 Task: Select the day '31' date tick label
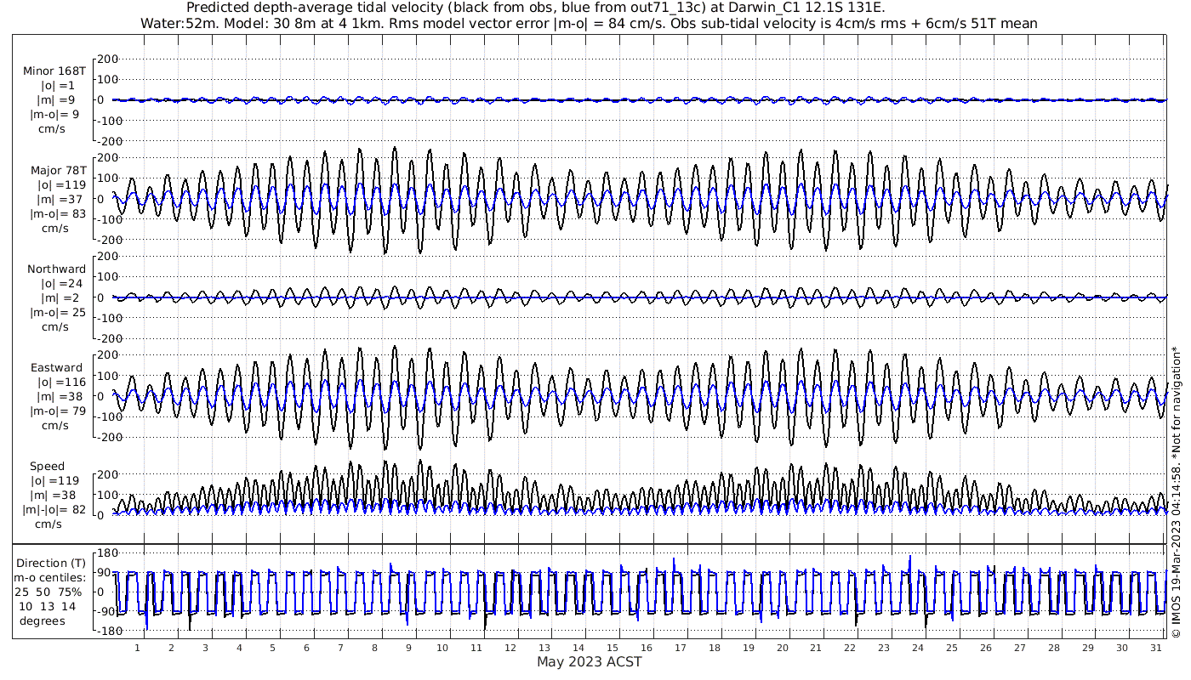1155,648
